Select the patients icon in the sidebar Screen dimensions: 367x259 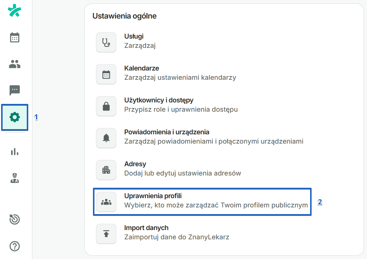(15, 64)
